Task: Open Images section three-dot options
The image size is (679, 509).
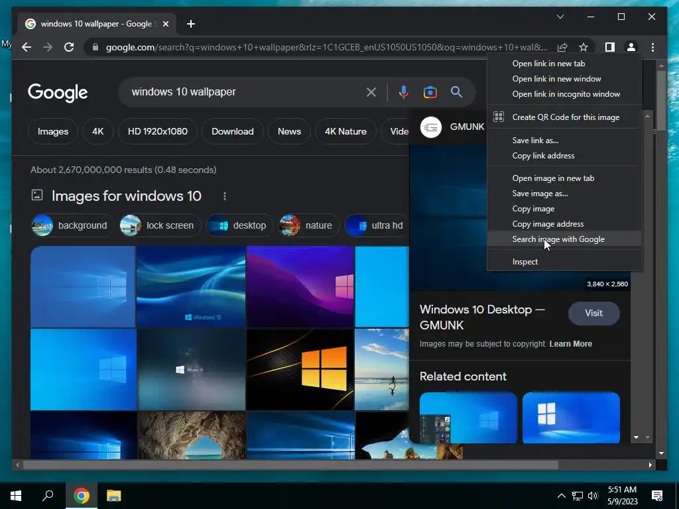Action: 224,196
